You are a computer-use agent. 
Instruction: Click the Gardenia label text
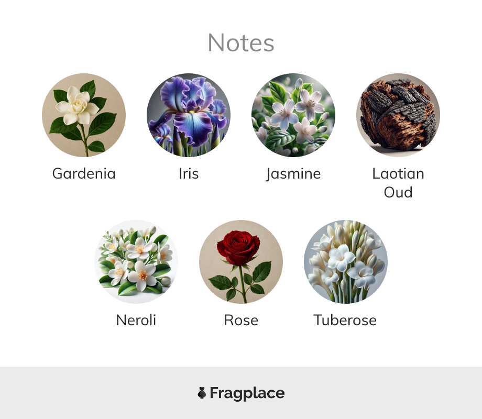tap(84, 173)
